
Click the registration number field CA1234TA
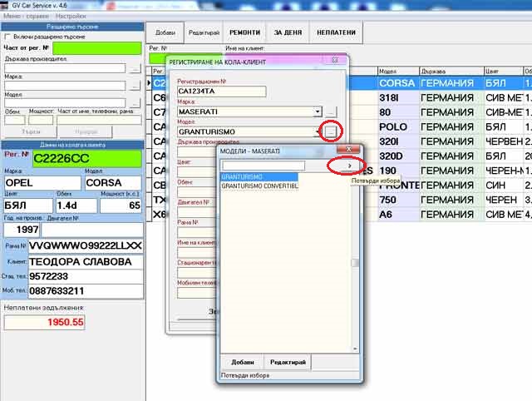tap(222, 92)
